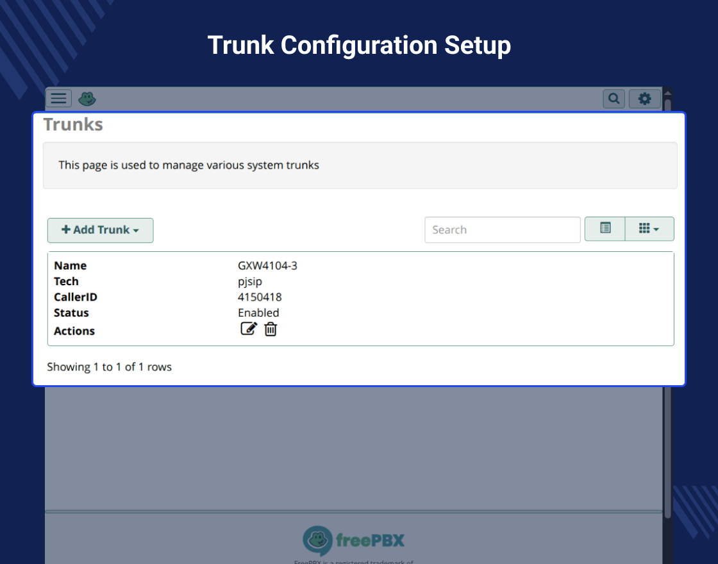718x564 pixels.
Task: Delete the GXW4104-3 trunk with the trash icon
Action: [271, 329]
